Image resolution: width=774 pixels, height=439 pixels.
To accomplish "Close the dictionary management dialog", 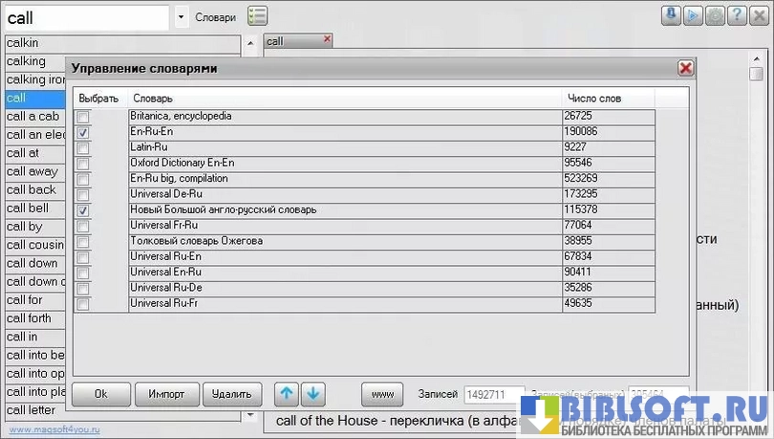I will [x=685, y=68].
